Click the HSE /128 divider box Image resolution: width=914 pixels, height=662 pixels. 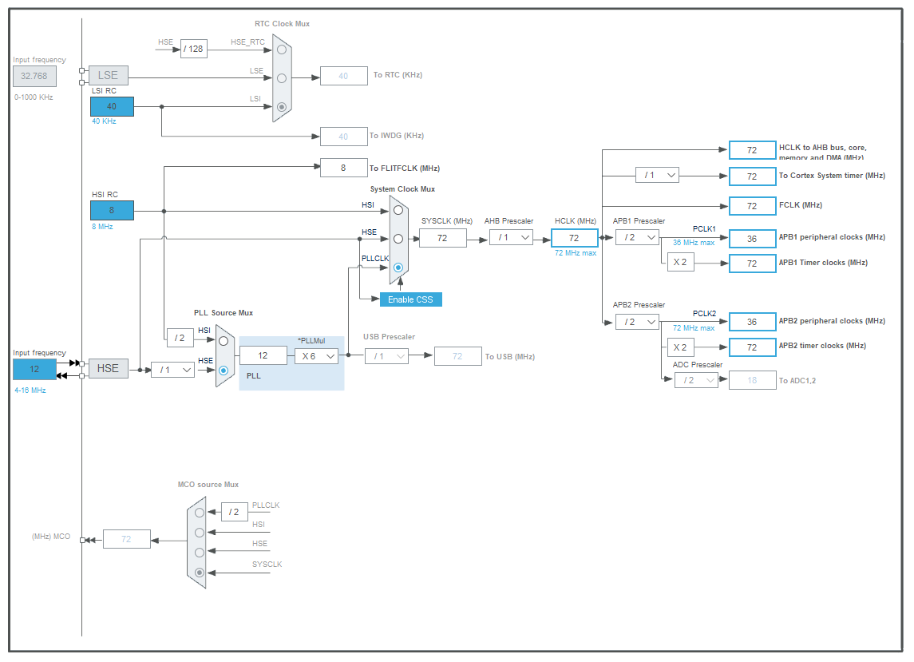point(193,49)
